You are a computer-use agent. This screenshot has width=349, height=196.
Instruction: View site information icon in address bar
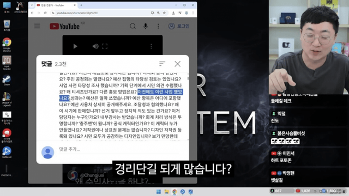[53, 13]
